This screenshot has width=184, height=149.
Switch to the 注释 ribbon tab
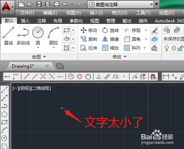coord(42,21)
